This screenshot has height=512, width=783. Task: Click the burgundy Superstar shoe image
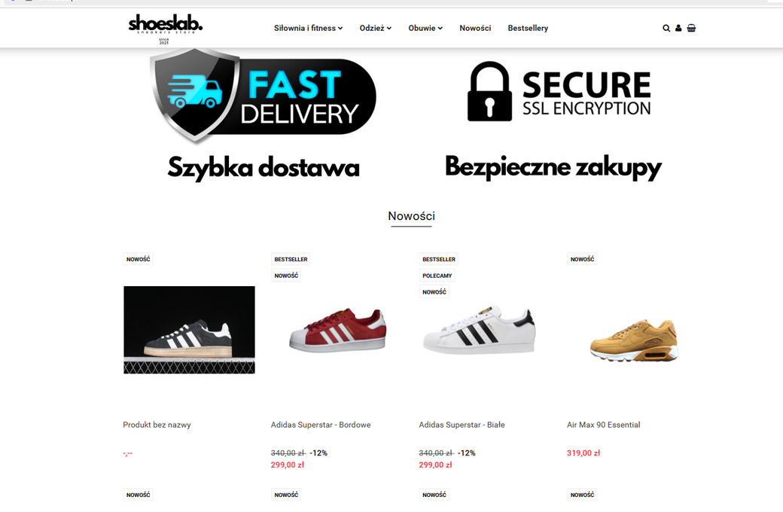click(337, 330)
